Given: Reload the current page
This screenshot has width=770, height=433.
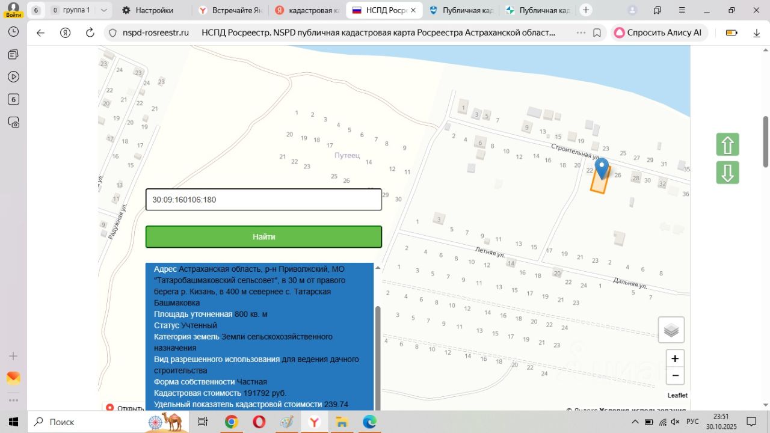Looking at the screenshot, I should point(90,33).
